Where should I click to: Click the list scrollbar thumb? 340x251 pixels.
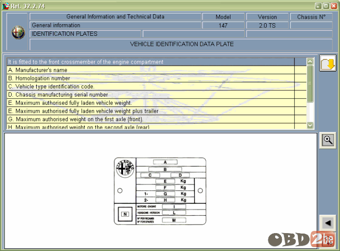click(x=310, y=84)
